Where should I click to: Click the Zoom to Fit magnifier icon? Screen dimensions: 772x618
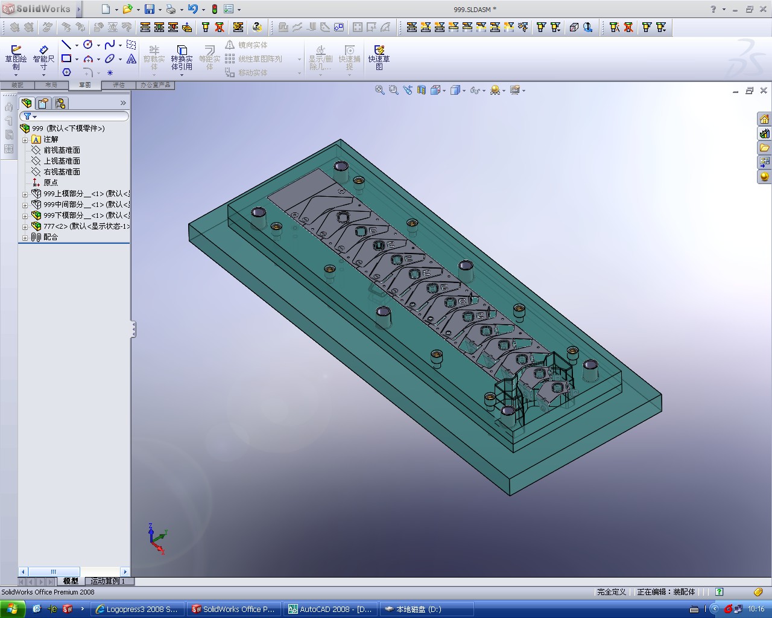[380, 90]
